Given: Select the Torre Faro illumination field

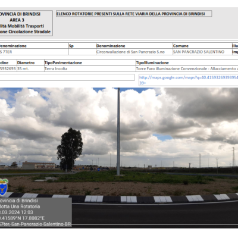Looking at the screenshot, I should pos(187,69).
